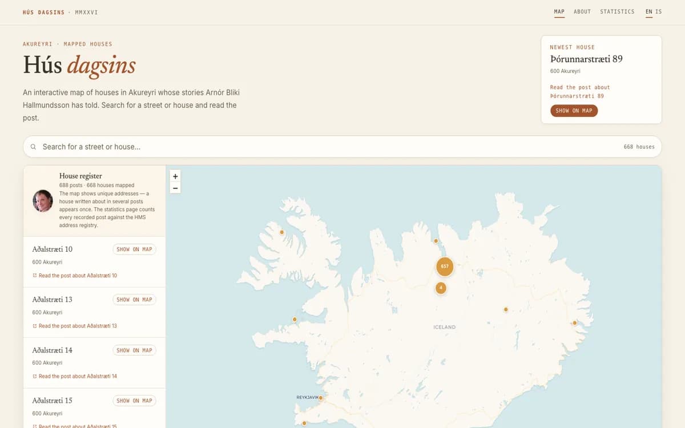Select the east coast house marker
This screenshot has width=685, height=428.
click(x=575, y=323)
